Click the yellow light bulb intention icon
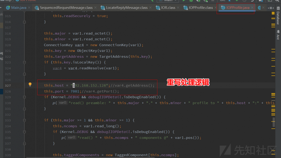Screen dimensions: 281x158 tap(30, 84)
